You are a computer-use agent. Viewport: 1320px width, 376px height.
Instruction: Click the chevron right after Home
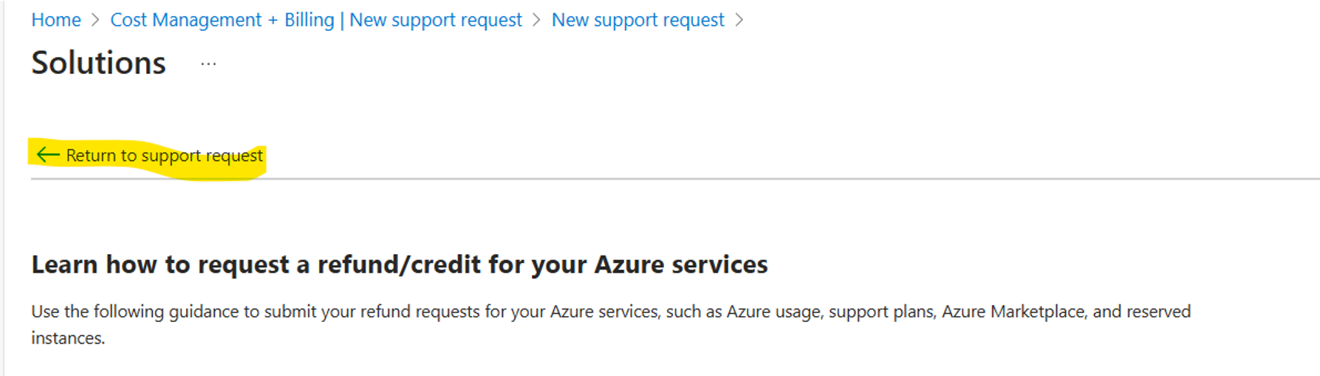coord(95,20)
